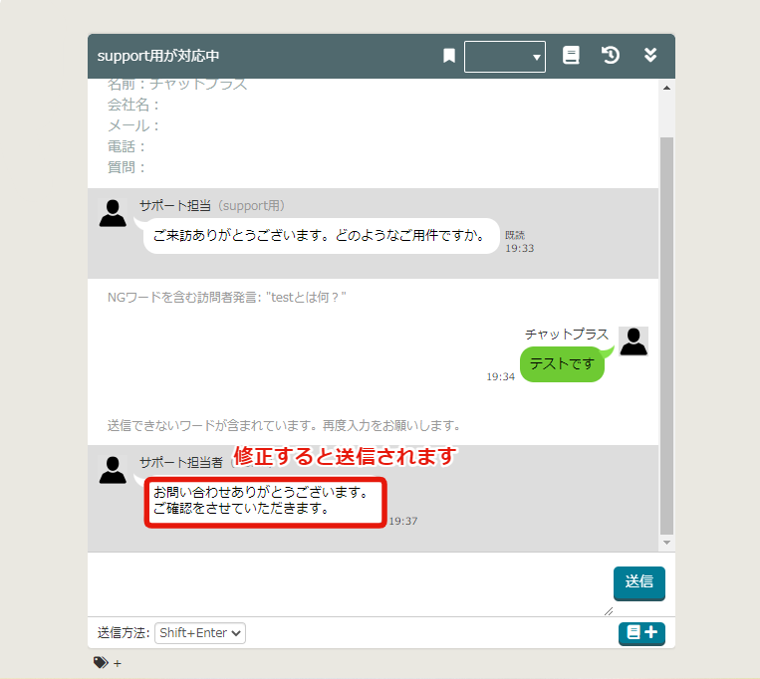The image size is (760, 679).
Task: Click the tag icon below chat
Action: [x=101, y=662]
